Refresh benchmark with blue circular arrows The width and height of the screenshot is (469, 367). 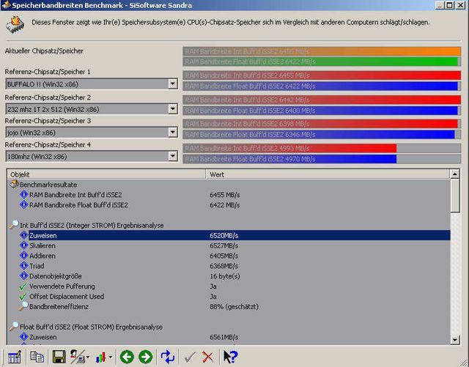pos(168,357)
